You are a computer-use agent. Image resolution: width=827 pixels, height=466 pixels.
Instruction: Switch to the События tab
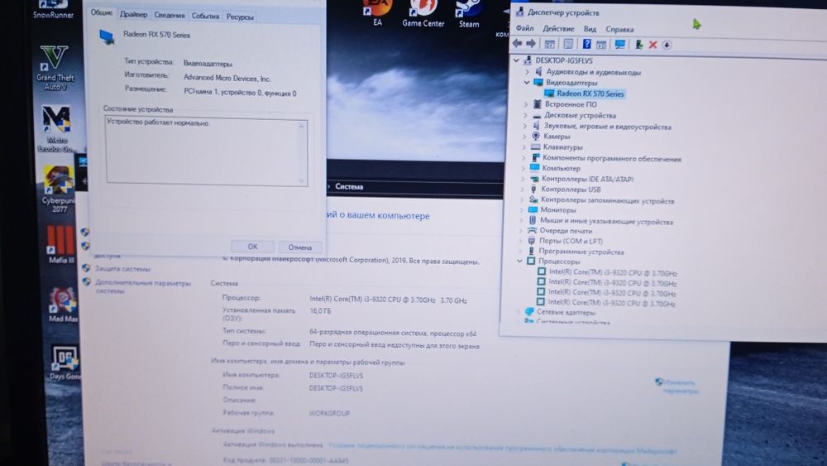[205, 16]
